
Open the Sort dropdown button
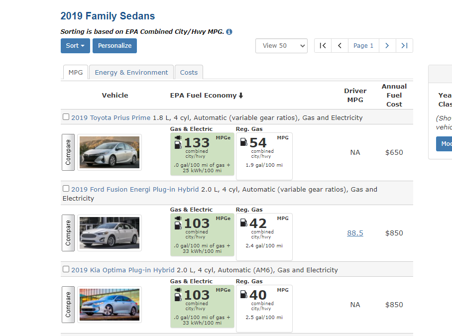[75, 46]
